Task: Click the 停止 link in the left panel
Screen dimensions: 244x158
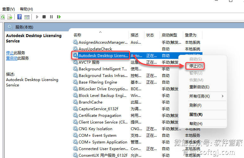Action: pos(10,53)
